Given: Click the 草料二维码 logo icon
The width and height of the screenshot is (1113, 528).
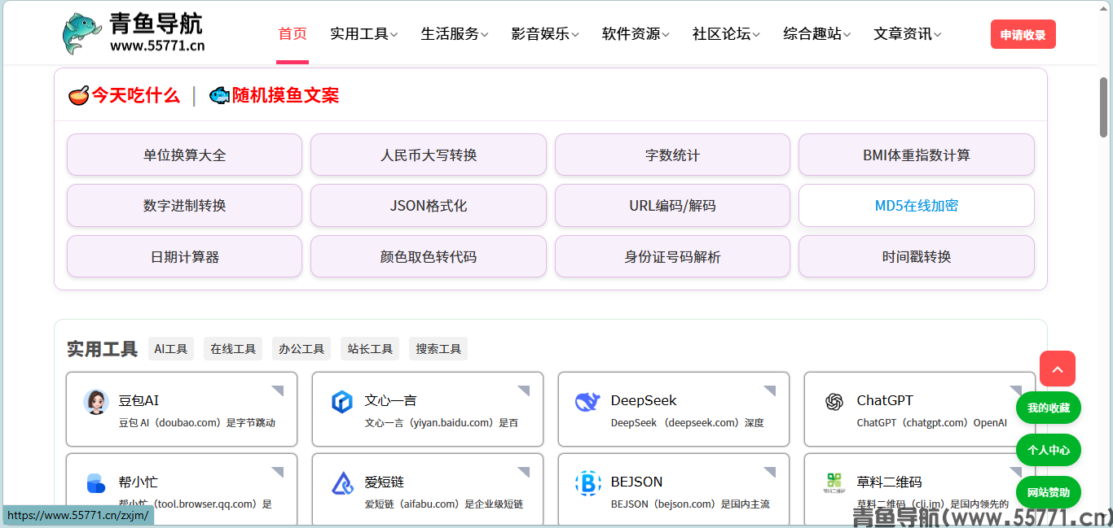Looking at the screenshot, I should 834,482.
